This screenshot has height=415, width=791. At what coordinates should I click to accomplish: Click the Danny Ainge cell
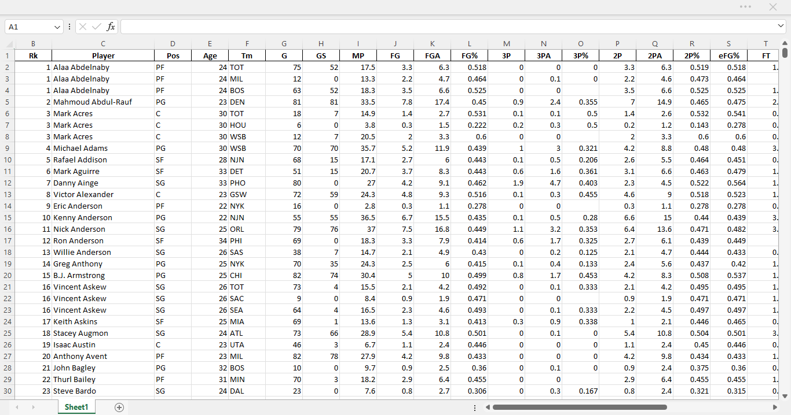[x=103, y=183]
